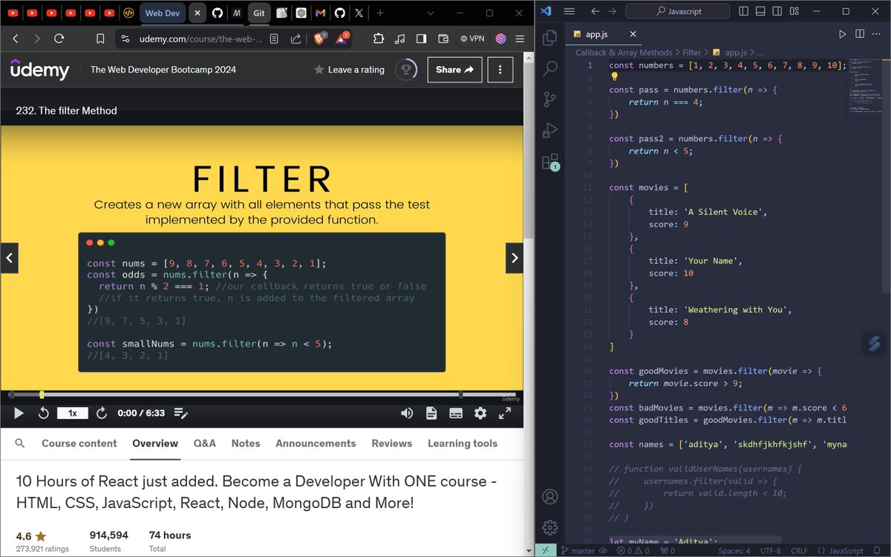
Task: Click the VS Code Javascript command search box
Action: pyautogui.click(x=677, y=11)
